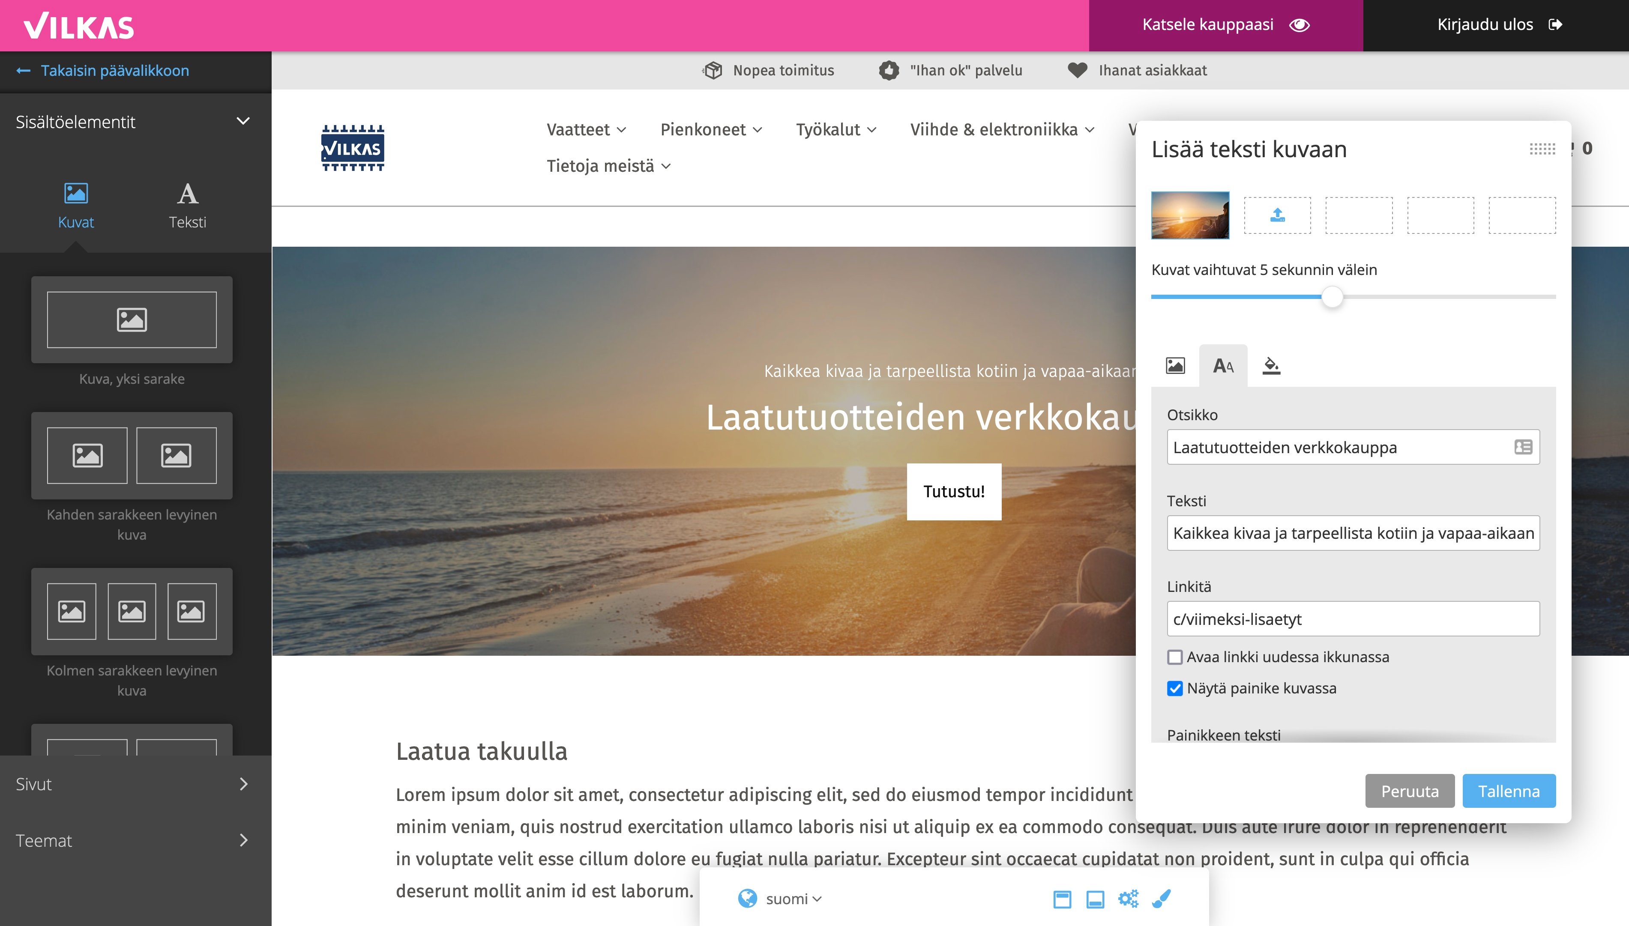Screen dimensions: 1629x926
Task: Open the suomi language dropdown
Action: 794,899
